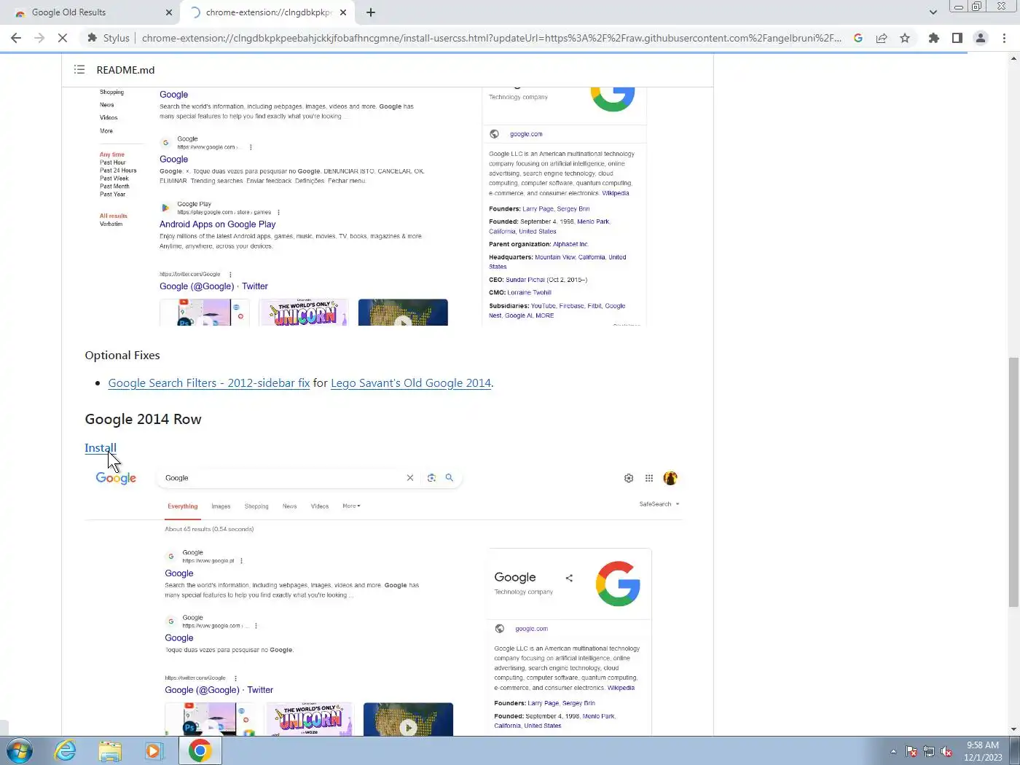1020x765 pixels.
Task: Click the Stylus extension puzzle icon in address bar
Action: [x=92, y=38]
